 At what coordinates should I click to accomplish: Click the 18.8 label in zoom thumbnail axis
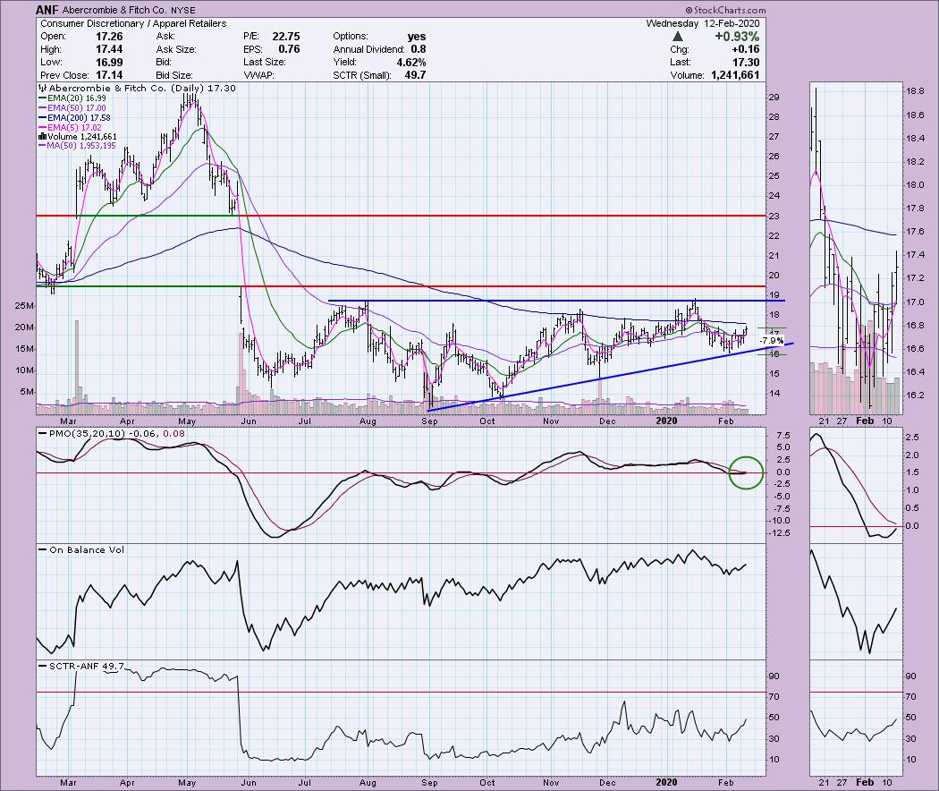coord(915,91)
